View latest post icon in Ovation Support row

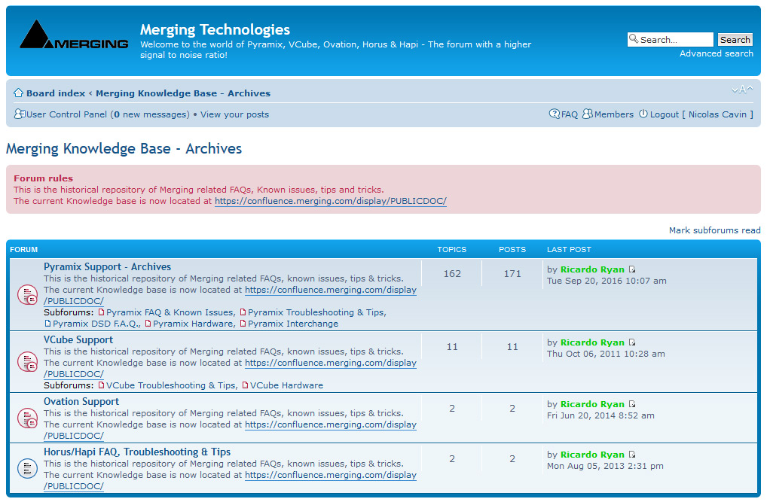coord(632,404)
